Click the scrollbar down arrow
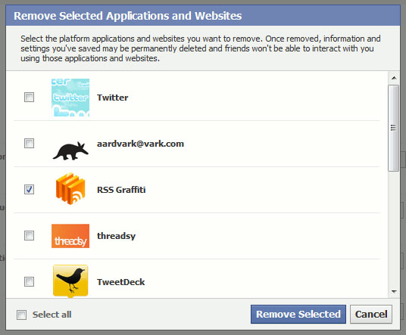 (394, 292)
